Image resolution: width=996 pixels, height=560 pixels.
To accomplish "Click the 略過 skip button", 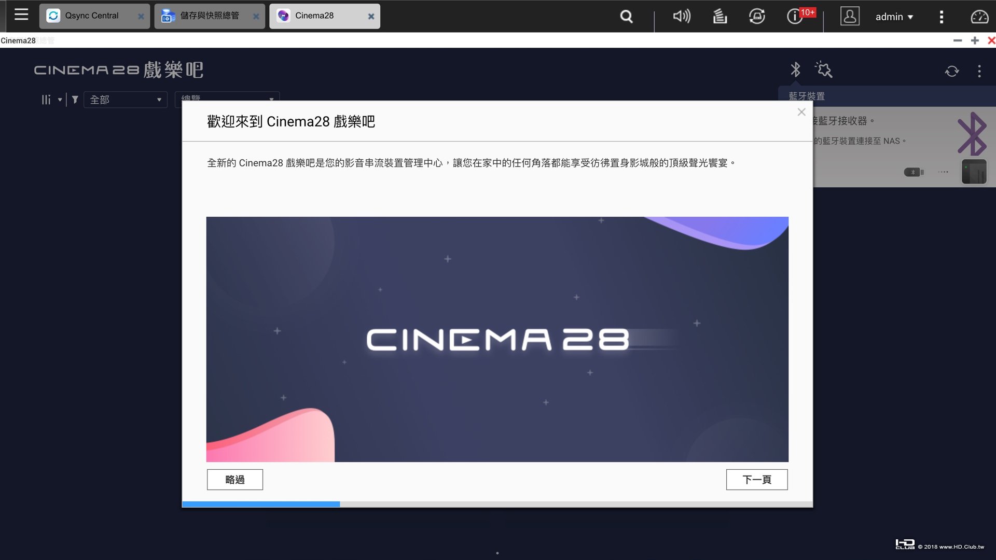I will pyautogui.click(x=234, y=480).
